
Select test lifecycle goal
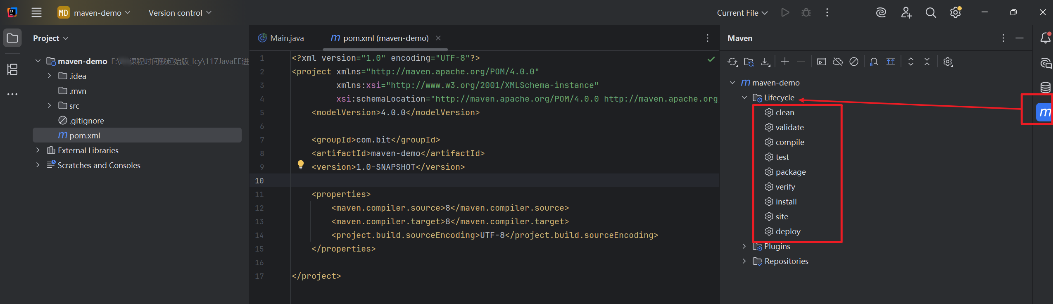pos(777,157)
